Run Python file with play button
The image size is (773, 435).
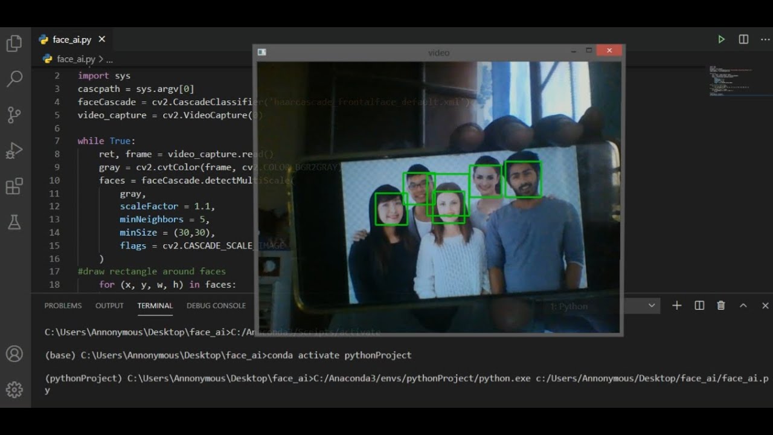[x=721, y=39]
